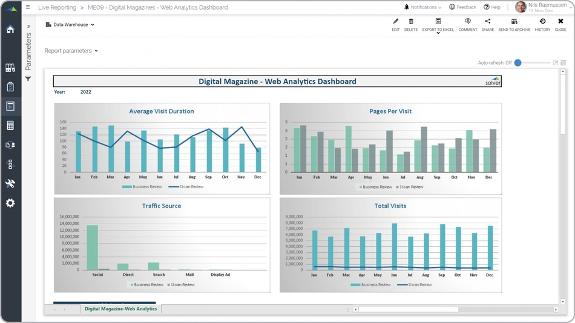Toggle the hamburger menu to collapse sidebar
The image size is (575, 323).
tap(28, 7)
